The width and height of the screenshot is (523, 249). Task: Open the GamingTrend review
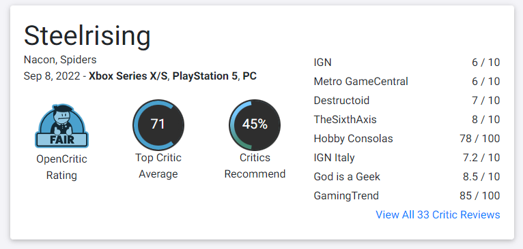[407, 196]
